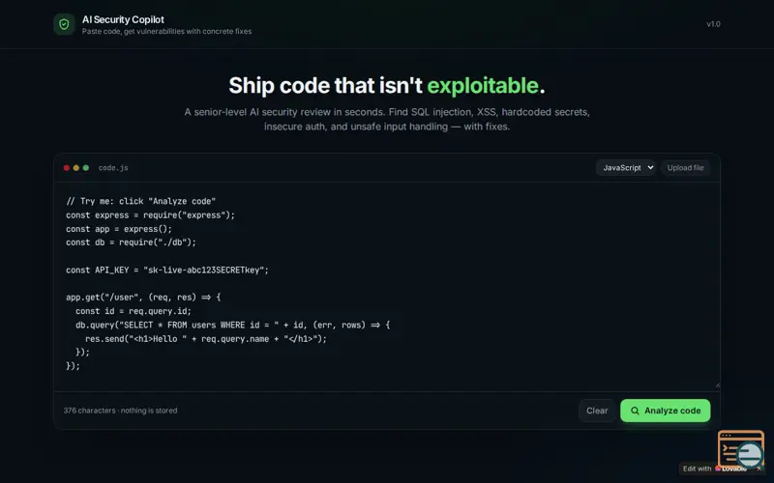Viewport: 774px width, 483px height.
Task: Click the red window dot
Action: 66,168
